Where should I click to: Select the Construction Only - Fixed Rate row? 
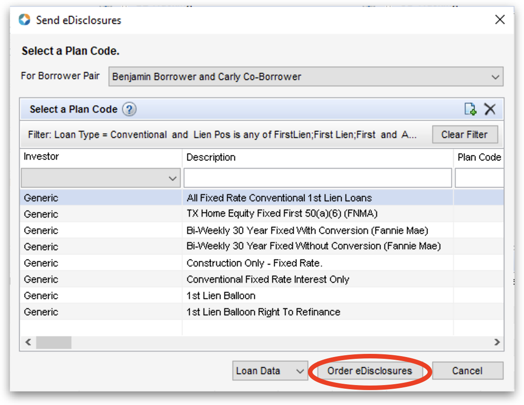click(x=254, y=263)
